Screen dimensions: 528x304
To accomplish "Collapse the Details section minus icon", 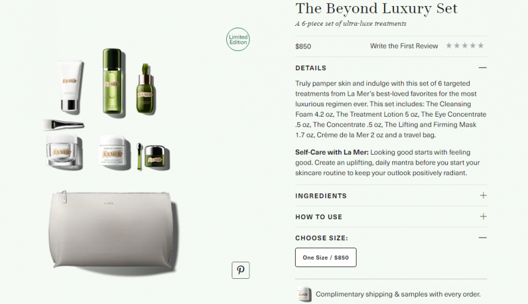I will coord(483,68).
